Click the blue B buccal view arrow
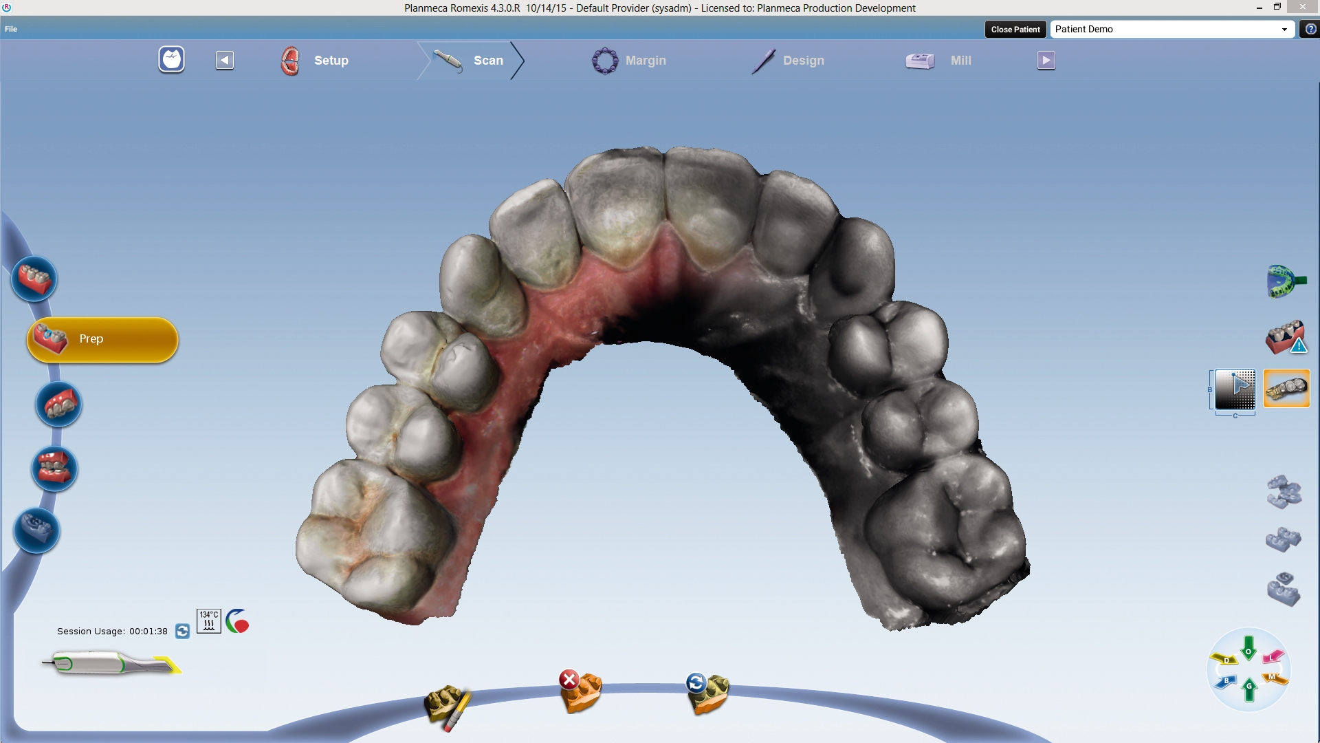Viewport: 1320px width, 743px height. pos(1226,682)
